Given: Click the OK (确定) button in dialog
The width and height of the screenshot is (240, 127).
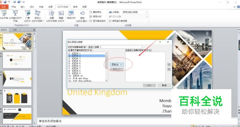Looking at the screenshot, I should [x=149, y=85].
